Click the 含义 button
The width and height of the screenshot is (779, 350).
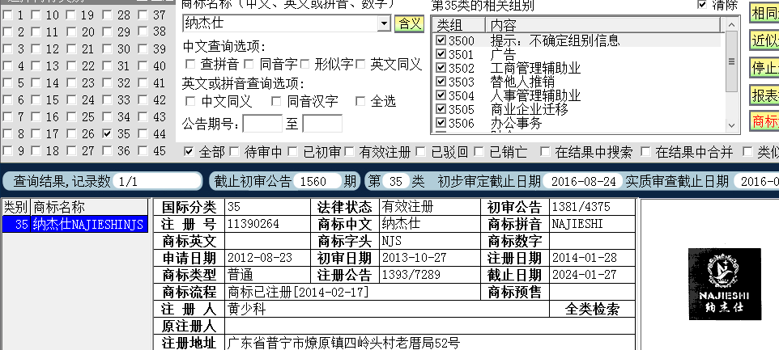(x=409, y=23)
